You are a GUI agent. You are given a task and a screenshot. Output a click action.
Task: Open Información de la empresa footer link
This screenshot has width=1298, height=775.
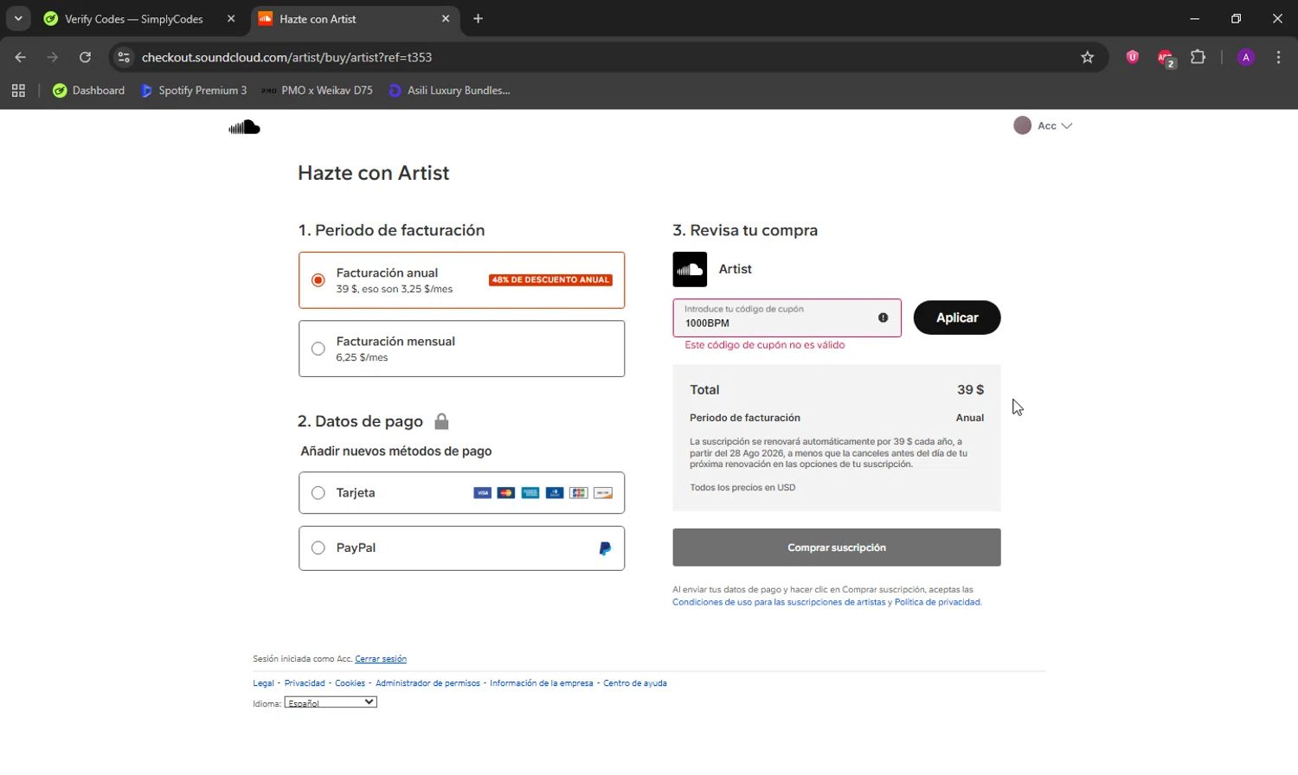pos(542,683)
